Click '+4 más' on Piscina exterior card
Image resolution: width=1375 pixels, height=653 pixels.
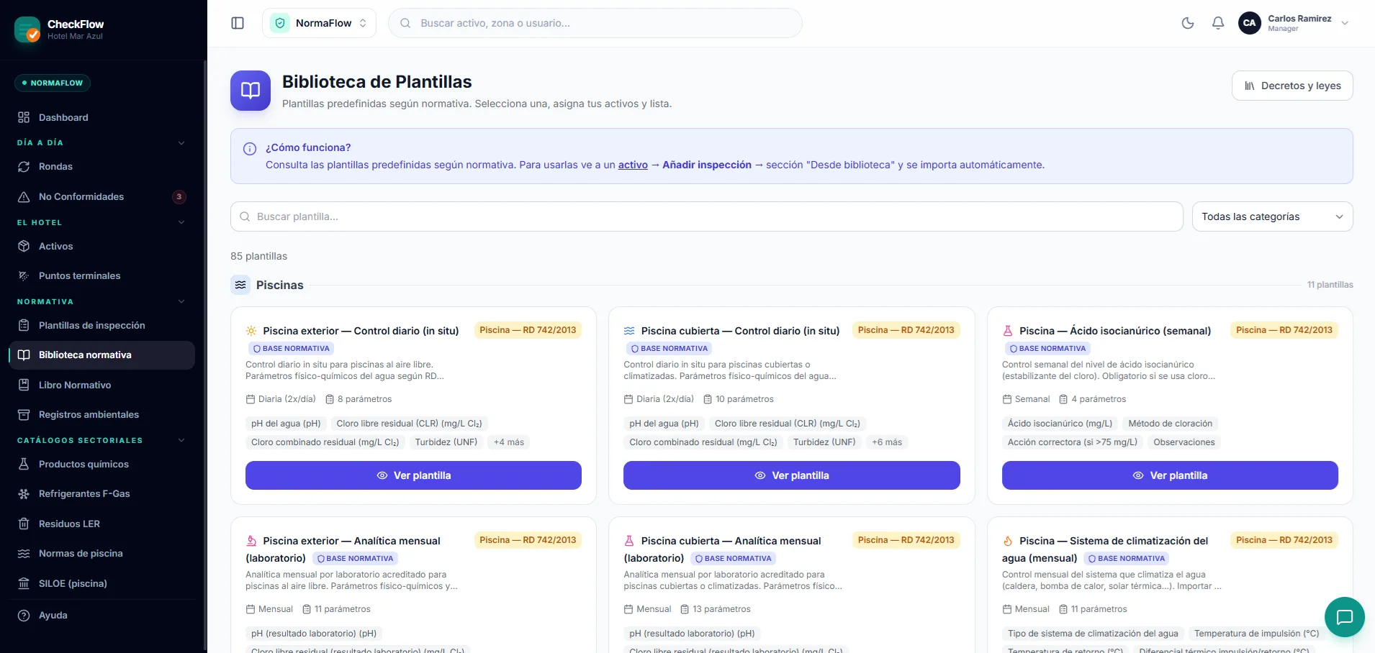pos(509,442)
